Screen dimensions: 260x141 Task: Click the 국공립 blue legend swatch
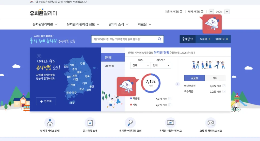[131, 98]
